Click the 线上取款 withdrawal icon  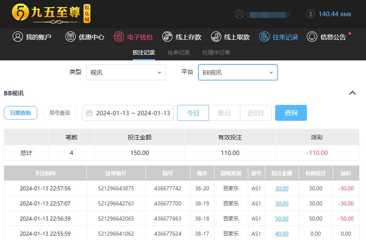click(x=216, y=37)
